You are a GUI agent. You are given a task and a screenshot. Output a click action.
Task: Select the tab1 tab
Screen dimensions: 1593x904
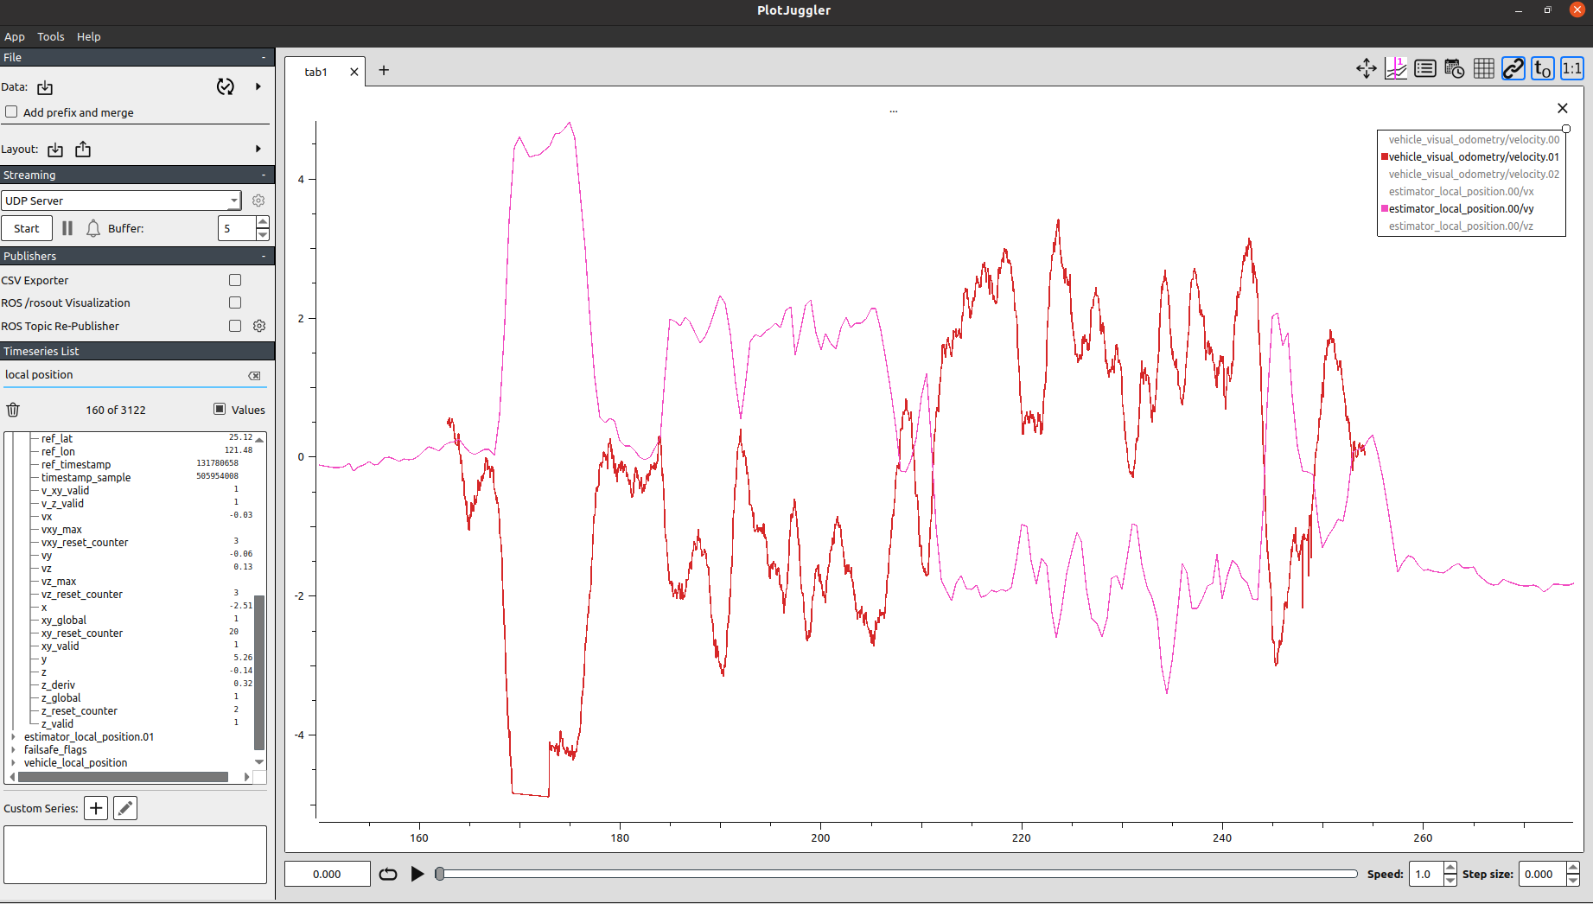click(316, 72)
